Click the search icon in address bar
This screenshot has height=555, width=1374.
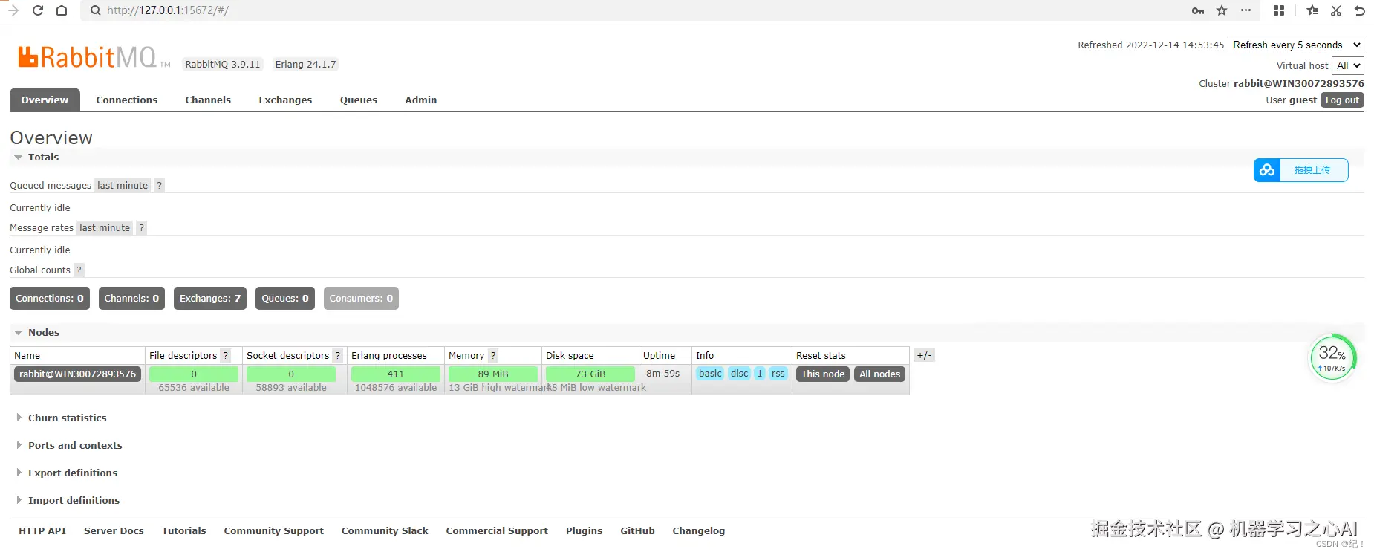coord(95,10)
